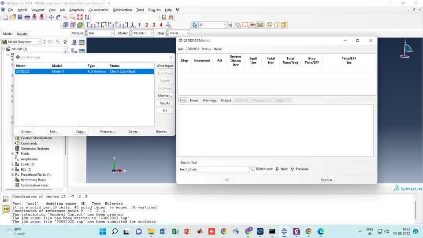Click the message area icon

point(6,199)
